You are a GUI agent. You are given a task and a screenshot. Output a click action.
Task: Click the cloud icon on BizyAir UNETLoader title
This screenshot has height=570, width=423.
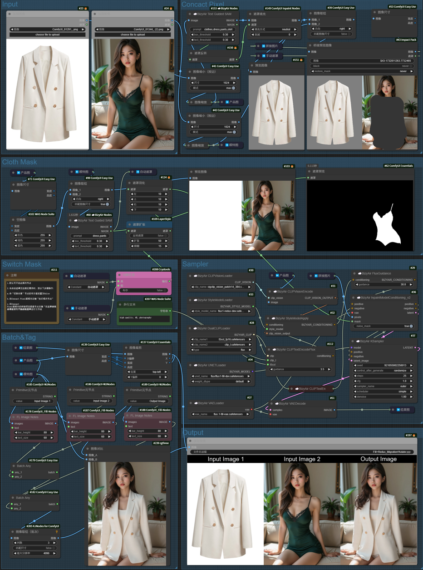(x=195, y=365)
